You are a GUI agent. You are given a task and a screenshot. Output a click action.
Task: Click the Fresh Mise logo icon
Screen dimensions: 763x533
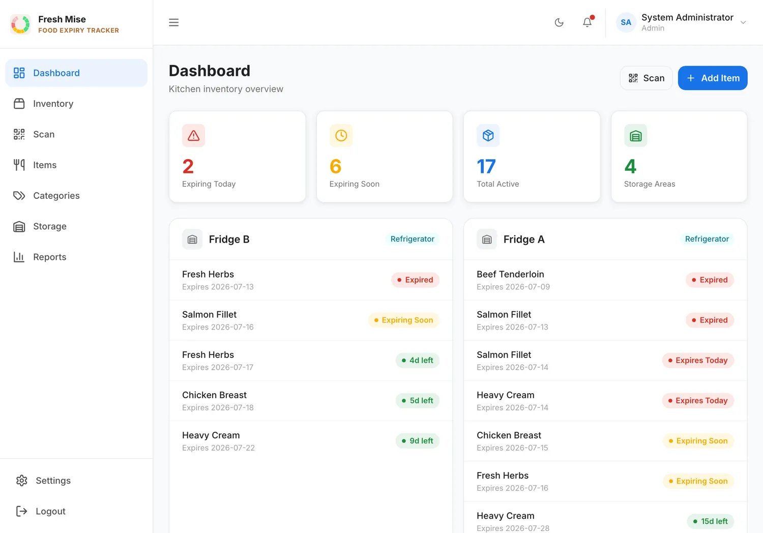pyautogui.click(x=20, y=24)
